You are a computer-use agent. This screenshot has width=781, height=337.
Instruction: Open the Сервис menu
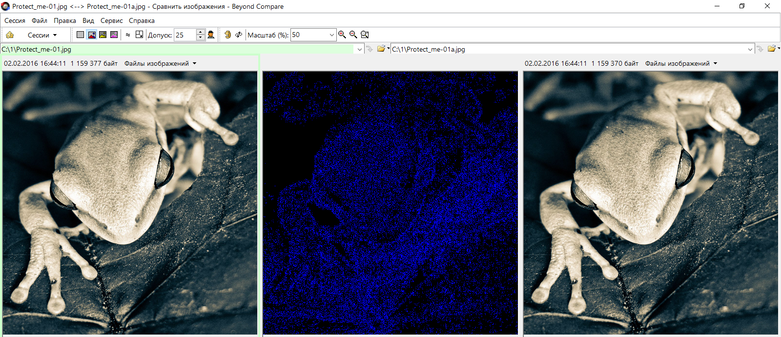111,20
